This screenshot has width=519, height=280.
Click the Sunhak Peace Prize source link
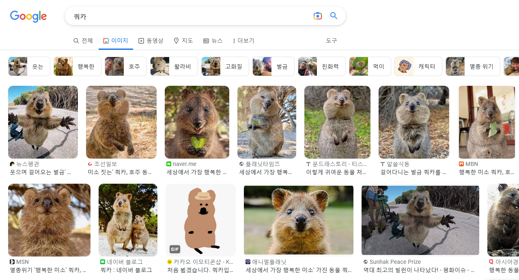tap(395, 262)
